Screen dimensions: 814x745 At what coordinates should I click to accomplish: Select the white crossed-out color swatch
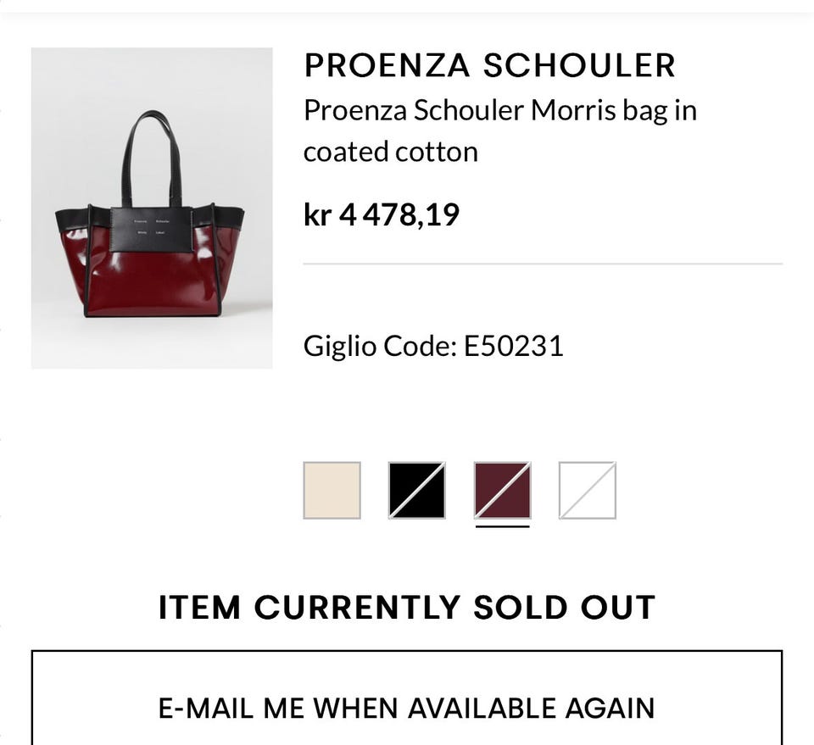587,490
